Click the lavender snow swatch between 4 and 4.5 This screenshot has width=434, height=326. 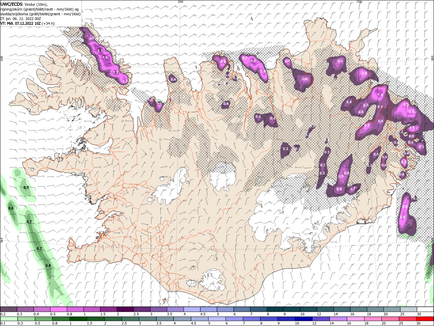192,309
